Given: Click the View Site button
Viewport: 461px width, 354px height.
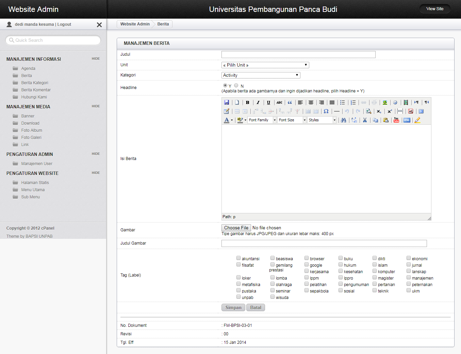Looking at the screenshot, I should [x=434, y=9].
